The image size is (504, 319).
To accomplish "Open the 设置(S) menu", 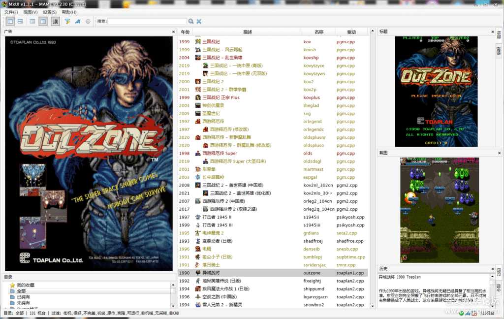I will pos(50,12).
